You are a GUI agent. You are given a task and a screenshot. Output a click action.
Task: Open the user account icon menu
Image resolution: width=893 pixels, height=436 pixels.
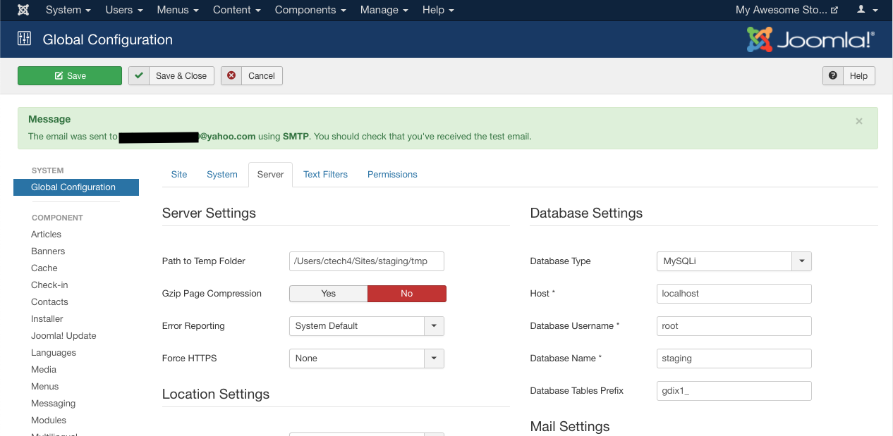pos(867,10)
